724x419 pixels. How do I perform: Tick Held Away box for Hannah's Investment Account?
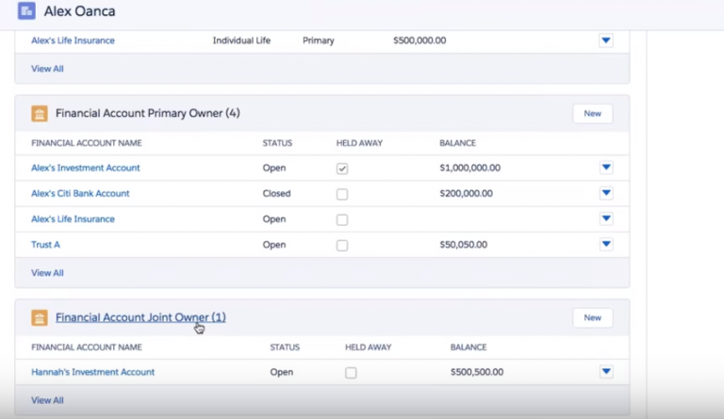click(x=351, y=373)
